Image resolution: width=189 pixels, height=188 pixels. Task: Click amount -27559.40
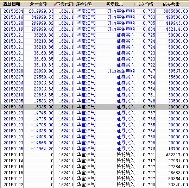42,77
